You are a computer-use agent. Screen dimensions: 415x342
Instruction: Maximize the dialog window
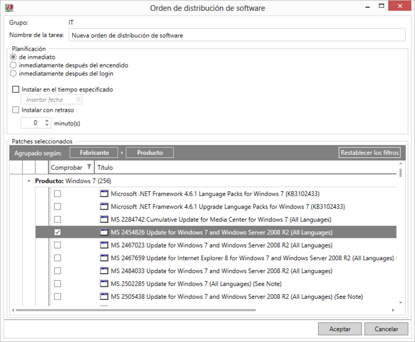click(x=381, y=6)
